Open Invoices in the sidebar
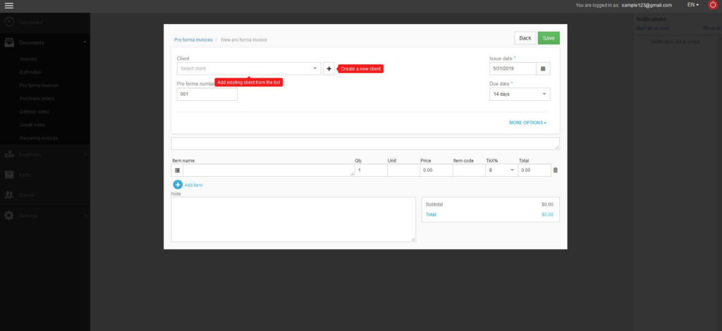Image resolution: width=722 pixels, height=331 pixels. pyautogui.click(x=28, y=59)
